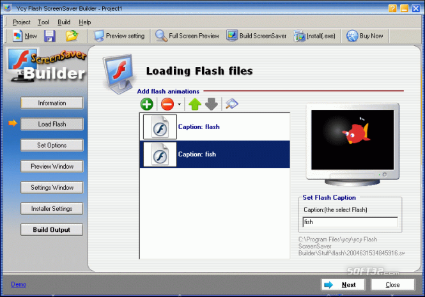
Task: Click the Buy Now toolbar button
Action: pos(364,36)
